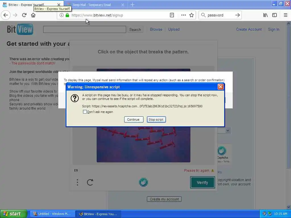The height and width of the screenshot is (218, 291).
Task: Close the Temp Mail tab
Action: (123, 5)
